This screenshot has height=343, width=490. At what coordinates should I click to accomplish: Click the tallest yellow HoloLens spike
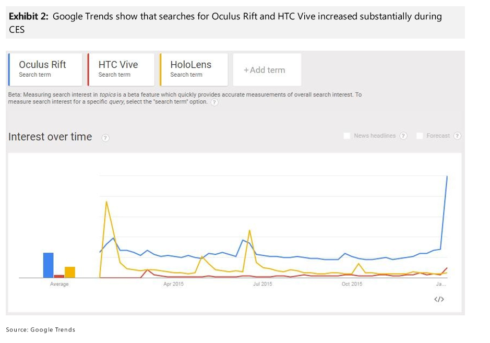point(106,202)
